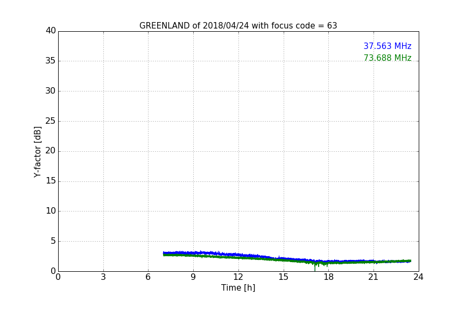Viewport: 465px width, 310px height.
Task: Click the green trace dip near 17 hours
Action: click(315, 267)
